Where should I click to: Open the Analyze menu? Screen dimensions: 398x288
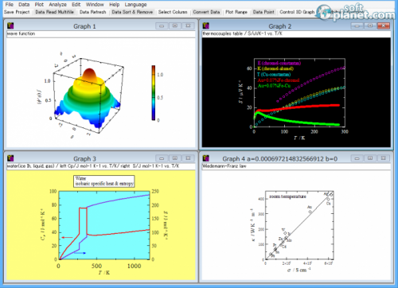(x=57, y=5)
